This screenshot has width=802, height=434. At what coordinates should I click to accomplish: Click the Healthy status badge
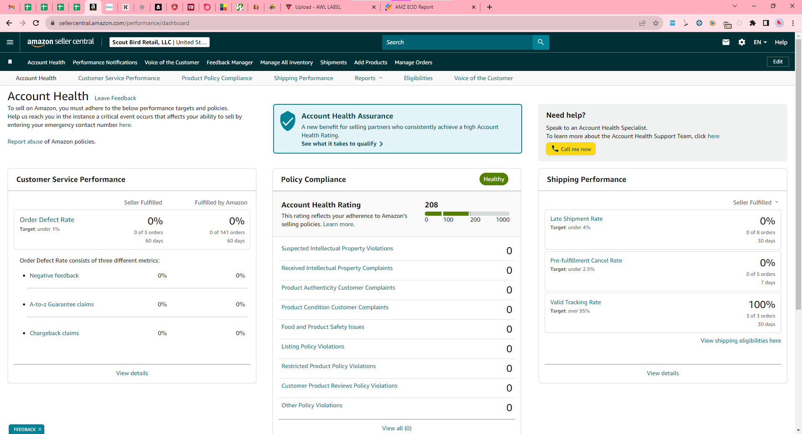tap(494, 179)
